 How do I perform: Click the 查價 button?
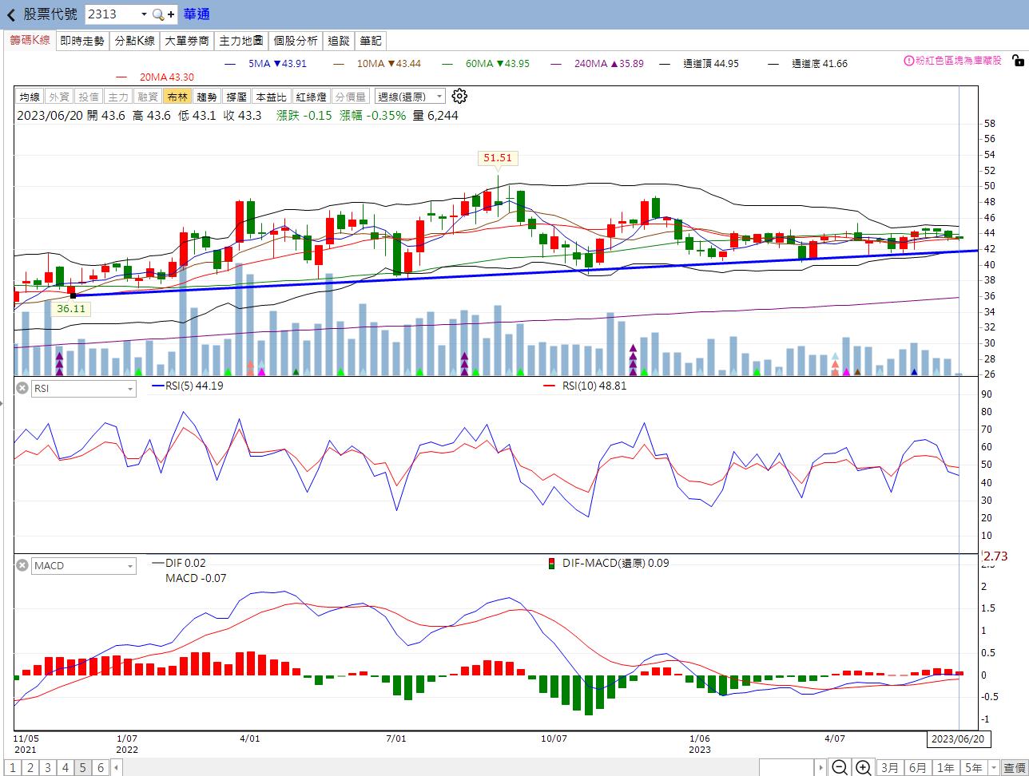coord(1015,768)
